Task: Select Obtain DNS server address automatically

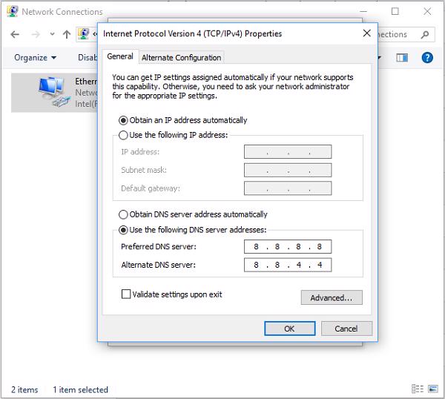Action: [x=123, y=214]
